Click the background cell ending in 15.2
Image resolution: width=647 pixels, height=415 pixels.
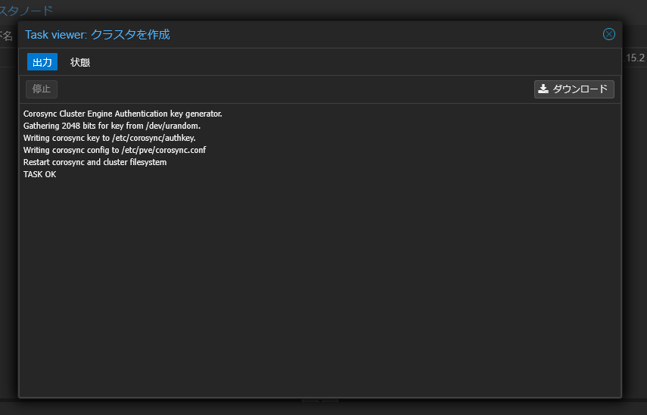[635, 58]
